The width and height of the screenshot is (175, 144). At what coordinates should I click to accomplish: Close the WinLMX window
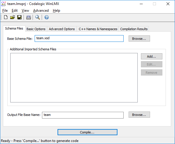point(168,4)
